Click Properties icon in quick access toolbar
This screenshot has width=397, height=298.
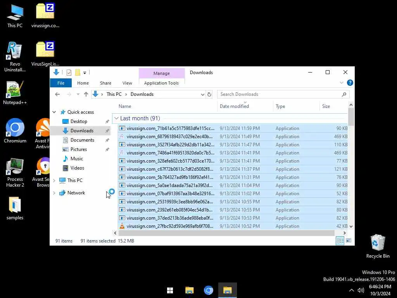69,73
